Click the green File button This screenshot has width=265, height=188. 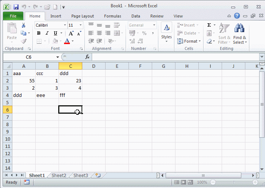[13, 16]
